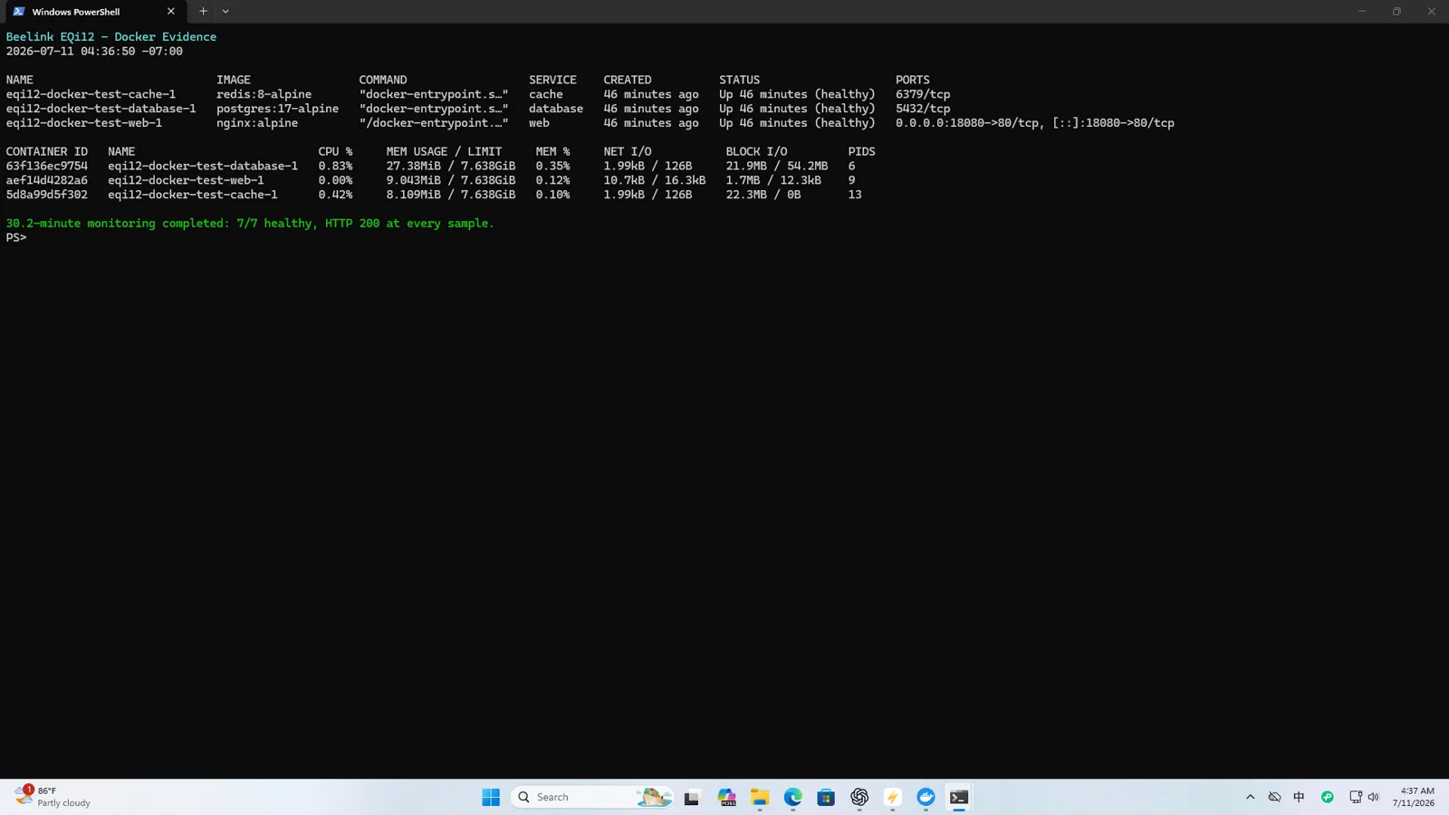The height and width of the screenshot is (815, 1449).
Task: Click the port value 5432/tcp
Action: coord(923,109)
